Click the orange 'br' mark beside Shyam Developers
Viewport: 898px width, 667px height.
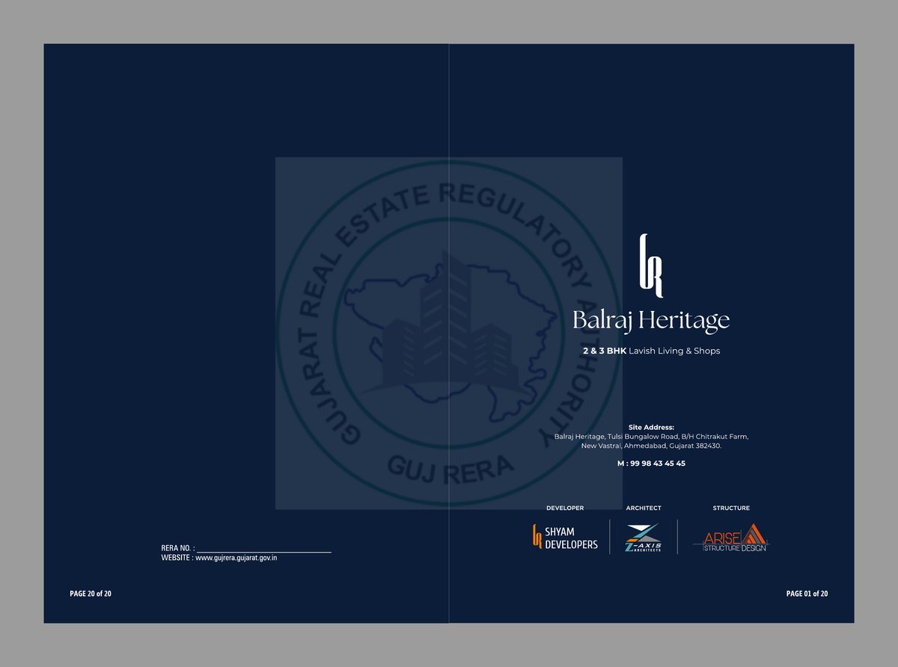pyautogui.click(x=536, y=538)
